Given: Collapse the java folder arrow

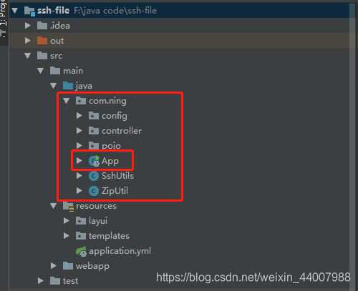Looking at the screenshot, I should 54,86.
